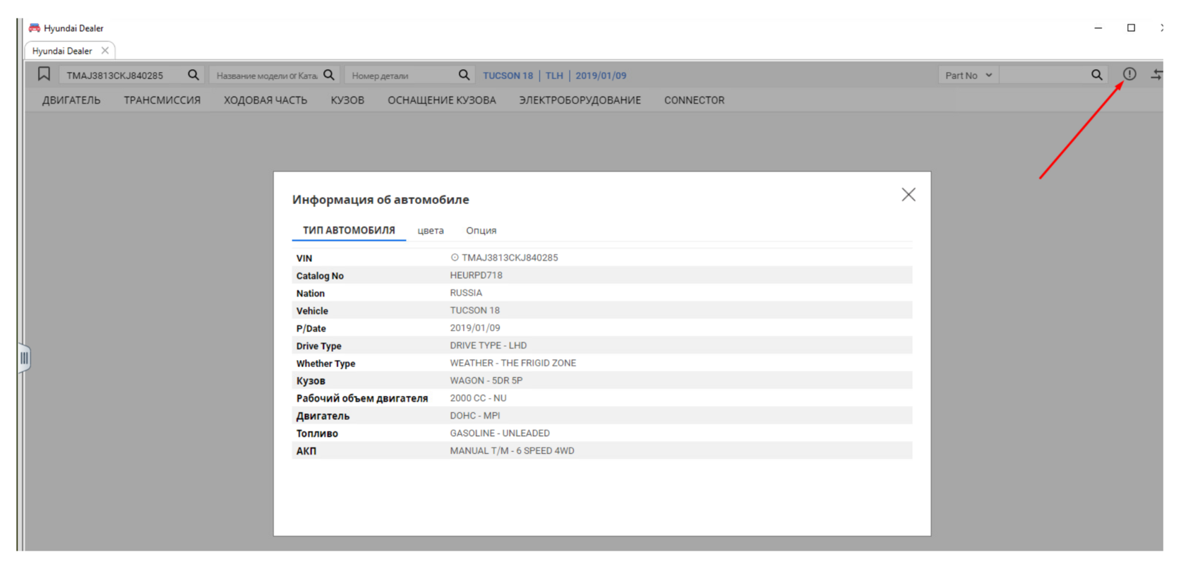Click the model name search magnifier

click(329, 75)
